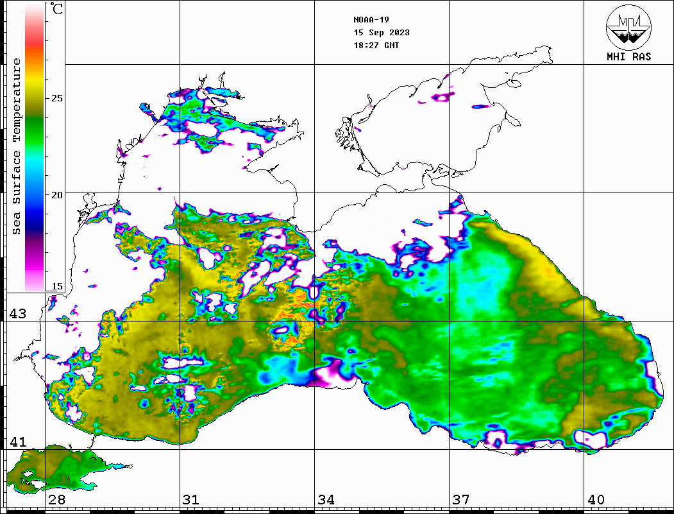Click the 'Sea Surface Temperature' vertical label
Screen dimensions: 674x514
pyautogui.click(x=16, y=146)
